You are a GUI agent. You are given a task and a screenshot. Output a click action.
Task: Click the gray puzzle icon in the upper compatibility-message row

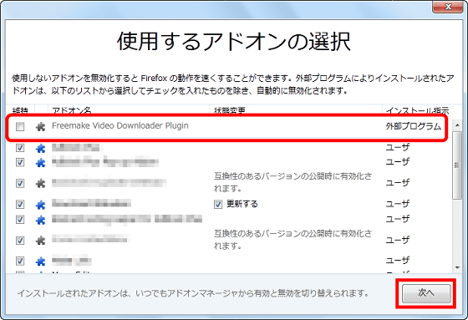(40, 183)
